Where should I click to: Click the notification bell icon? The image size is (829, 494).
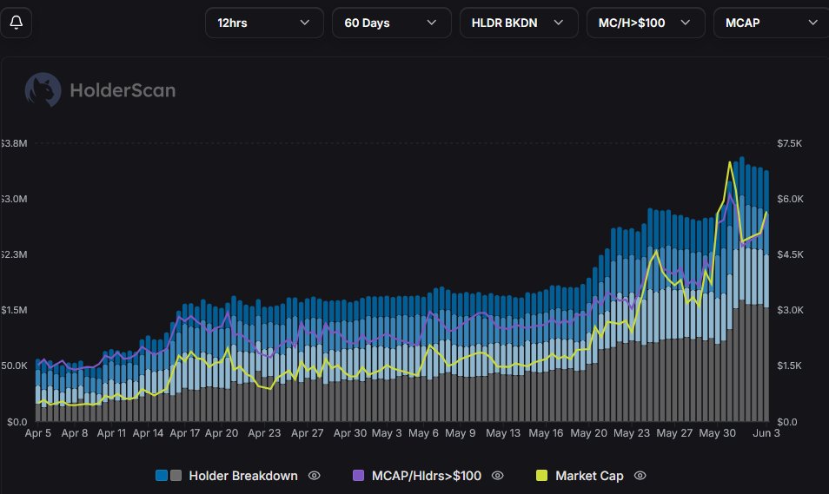(16, 23)
